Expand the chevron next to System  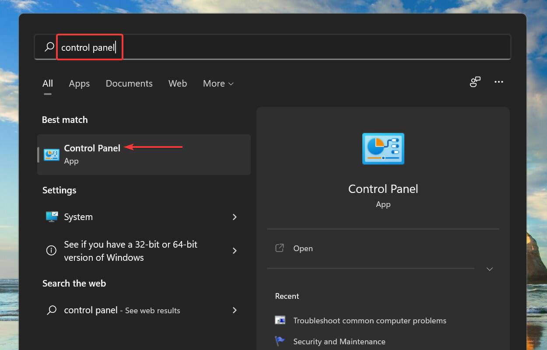pos(235,217)
